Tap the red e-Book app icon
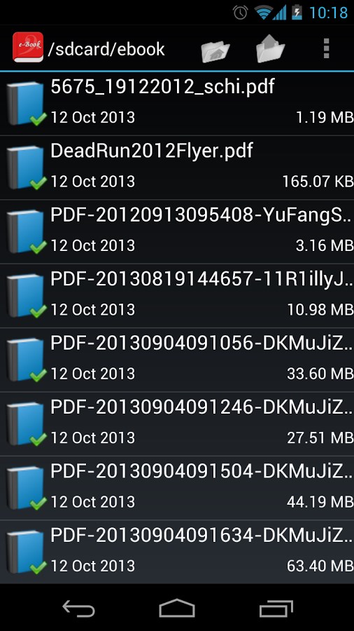The width and height of the screenshot is (354, 631). pos(28,48)
